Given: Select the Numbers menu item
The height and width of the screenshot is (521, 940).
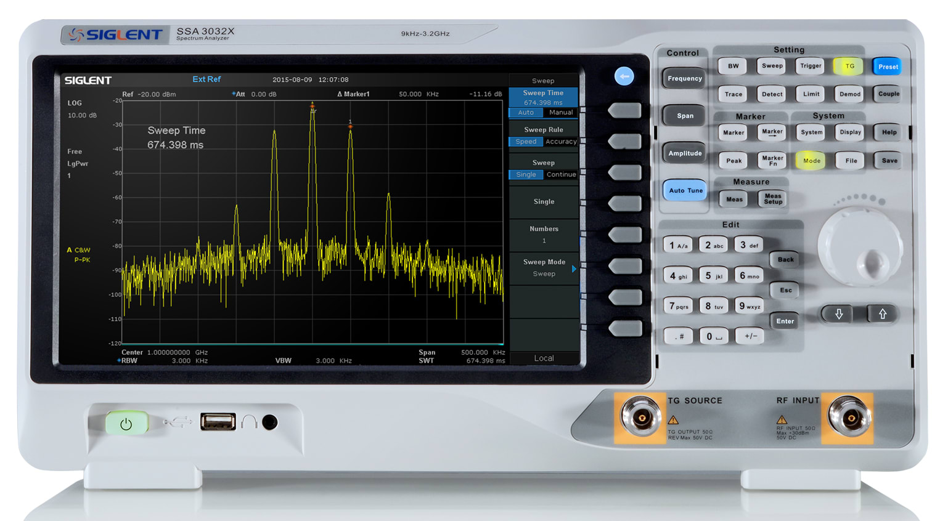Looking at the screenshot, I should click(544, 235).
